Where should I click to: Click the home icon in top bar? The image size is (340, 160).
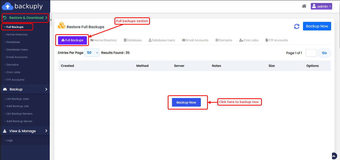(x=304, y=6)
